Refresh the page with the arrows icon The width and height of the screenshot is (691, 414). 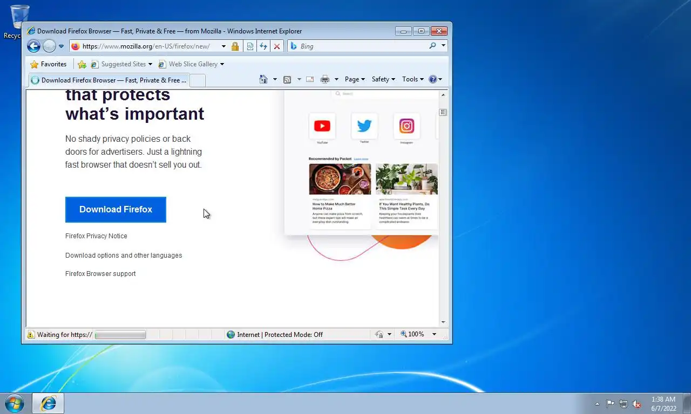[x=263, y=46]
